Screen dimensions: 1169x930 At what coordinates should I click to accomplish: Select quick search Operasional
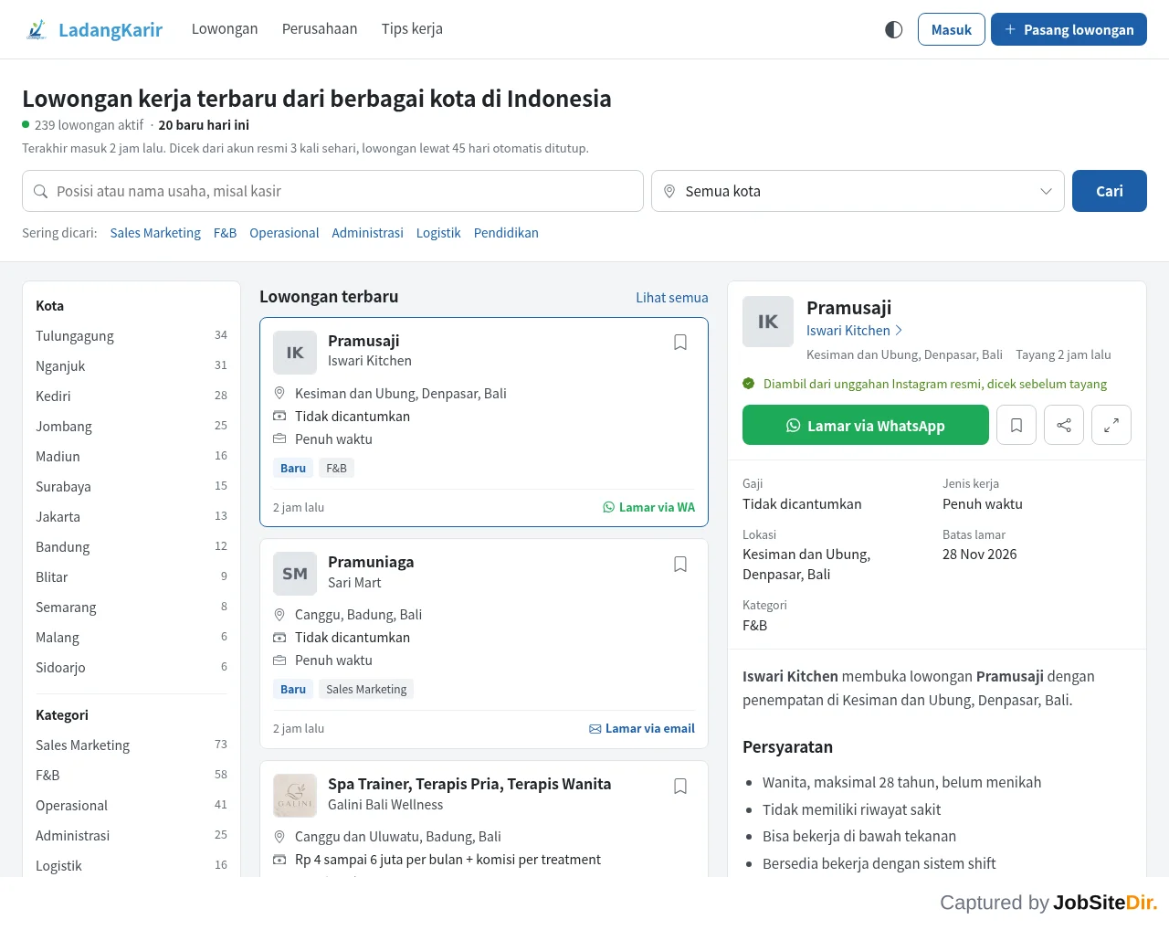(x=284, y=233)
